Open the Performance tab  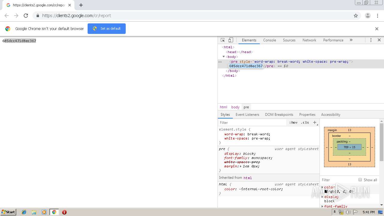pos(333,40)
